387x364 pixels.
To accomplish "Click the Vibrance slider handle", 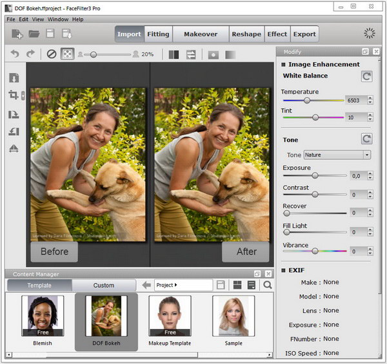I will tap(315, 251).
